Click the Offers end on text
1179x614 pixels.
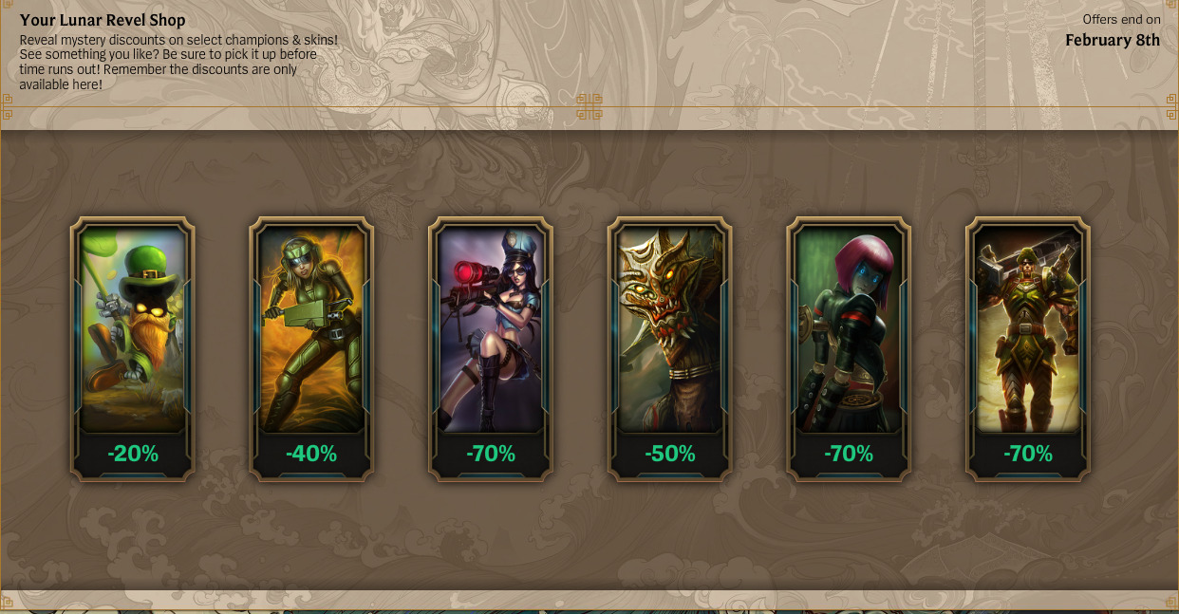(x=1122, y=19)
